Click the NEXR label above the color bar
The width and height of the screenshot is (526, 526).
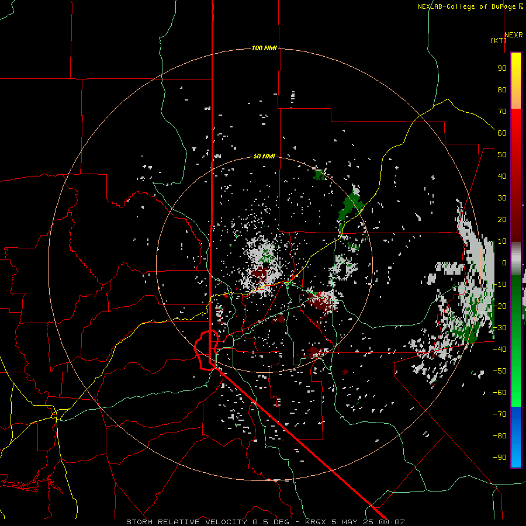514,35
